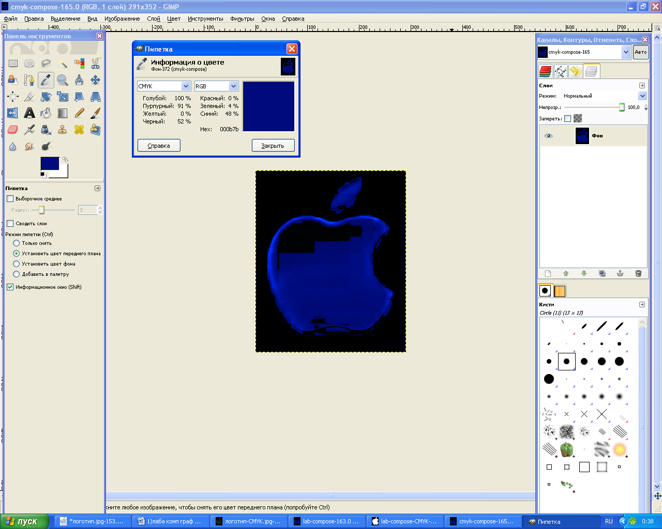The image size is (662, 529).
Task: Select the Eraser tool
Action: [13, 130]
